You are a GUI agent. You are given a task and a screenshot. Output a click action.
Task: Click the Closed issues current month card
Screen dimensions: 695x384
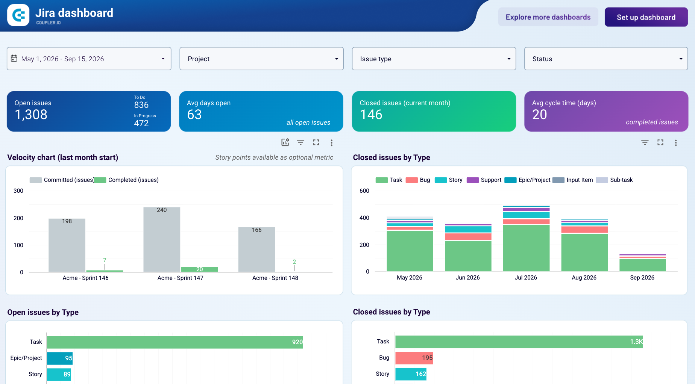click(x=434, y=111)
